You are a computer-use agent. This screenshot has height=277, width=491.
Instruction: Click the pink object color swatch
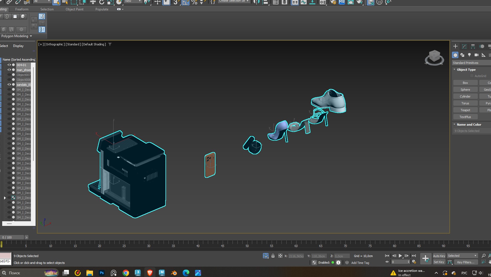5,256
